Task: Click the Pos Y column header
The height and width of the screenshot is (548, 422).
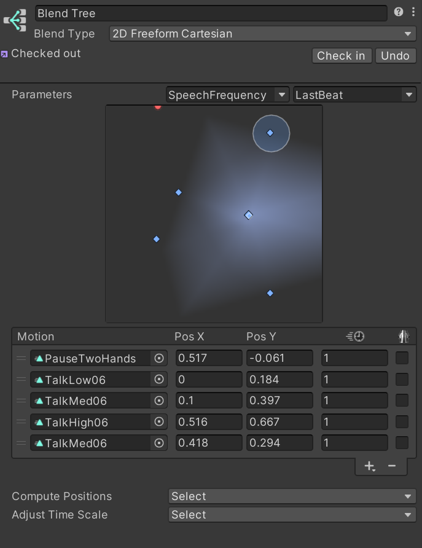Action: 261,337
